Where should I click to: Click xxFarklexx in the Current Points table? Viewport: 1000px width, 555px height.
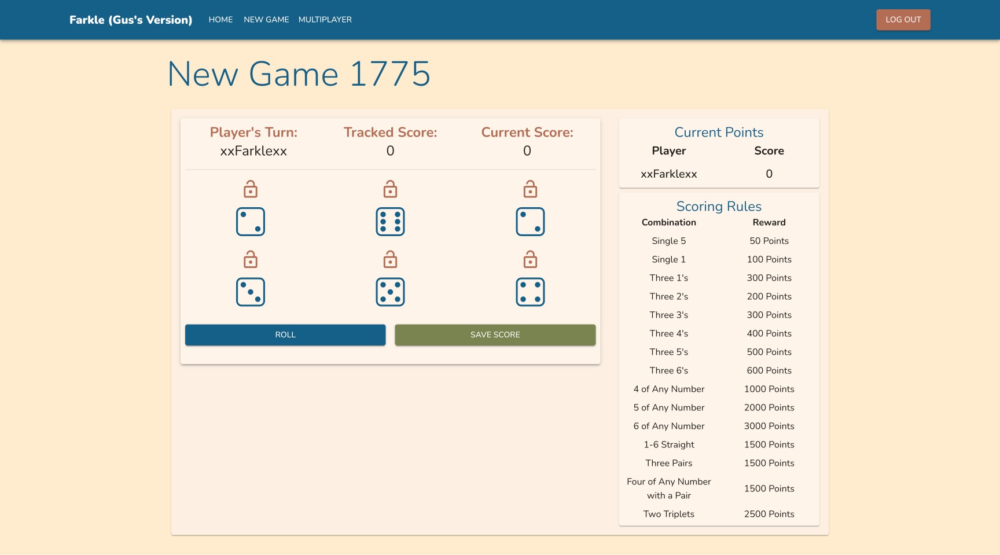coord(668,174)
